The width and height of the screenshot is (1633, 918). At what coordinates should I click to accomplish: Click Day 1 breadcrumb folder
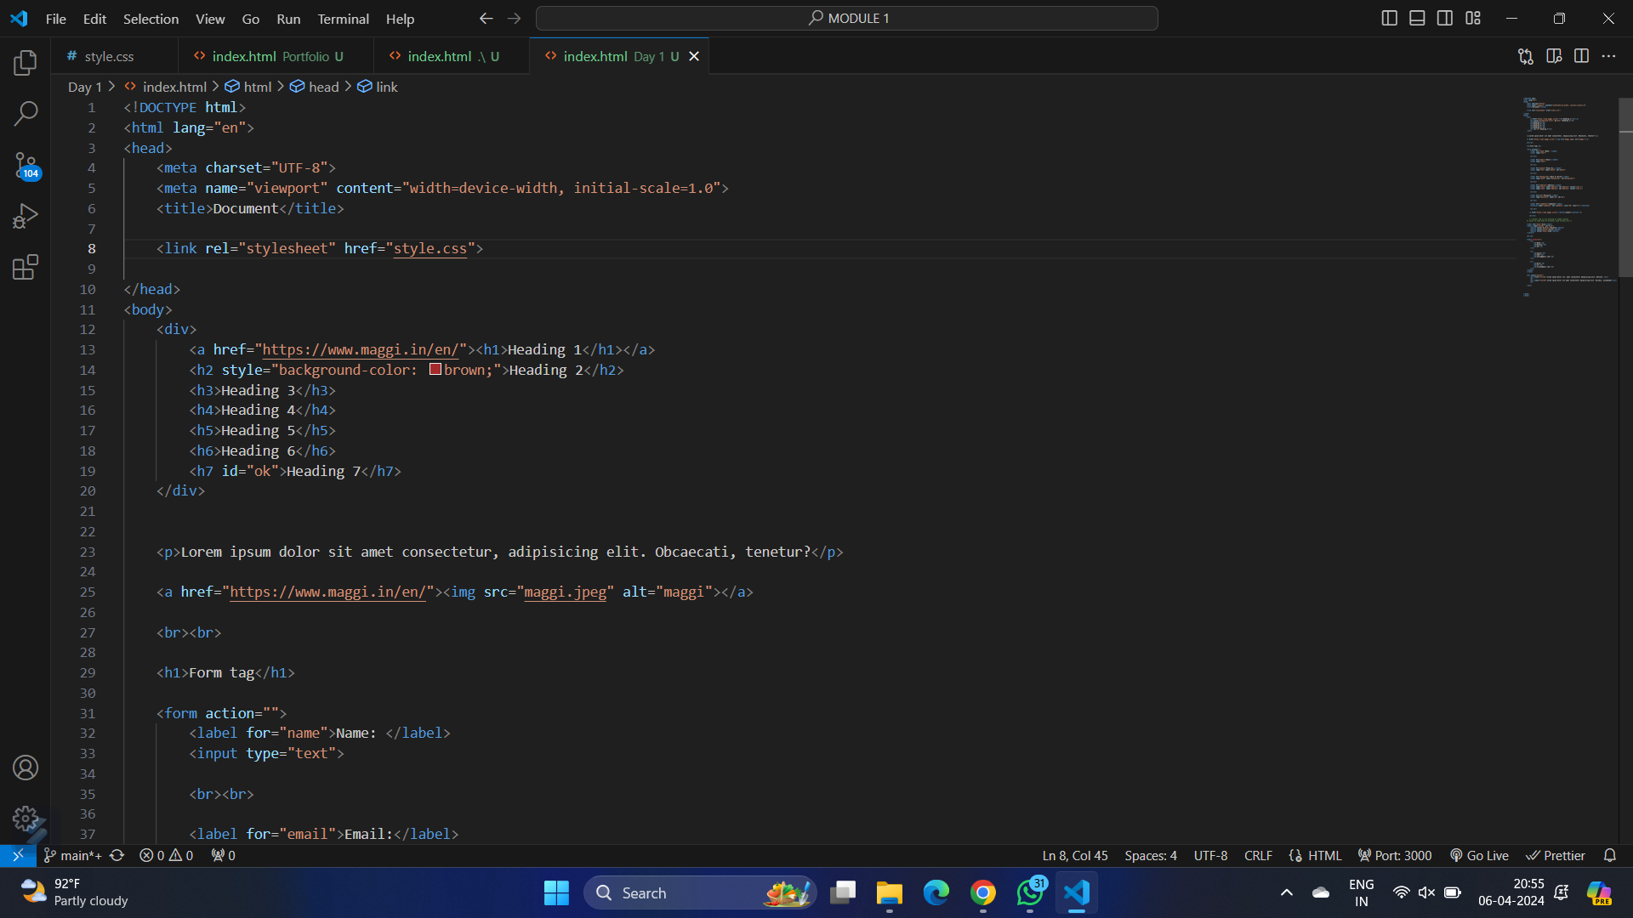click(84, 87)
